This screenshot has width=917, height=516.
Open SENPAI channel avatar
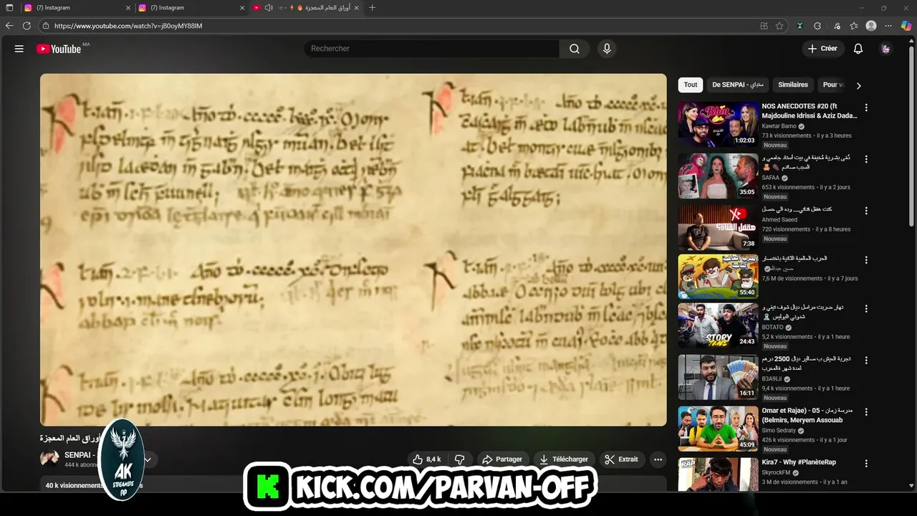pos(49,459)
